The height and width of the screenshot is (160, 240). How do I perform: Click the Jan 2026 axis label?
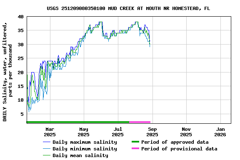220,132
